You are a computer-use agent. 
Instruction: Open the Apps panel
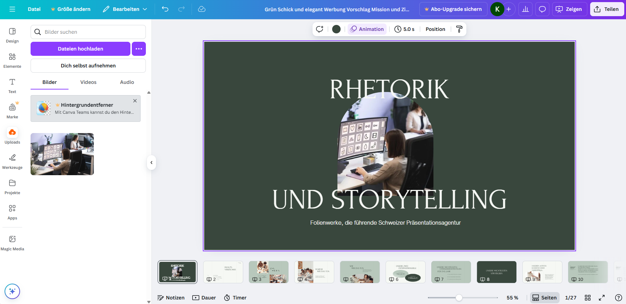tap(12, 213)
